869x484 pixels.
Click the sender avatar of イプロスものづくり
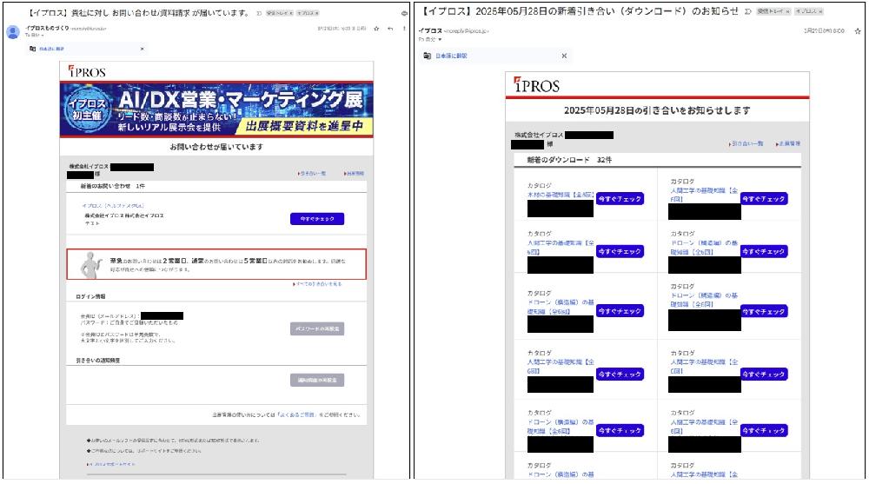(13, 32)
